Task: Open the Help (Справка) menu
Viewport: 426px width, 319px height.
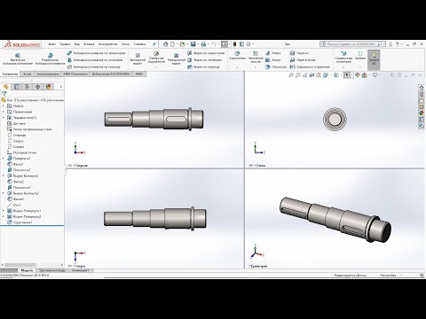Action: (139, 44)
